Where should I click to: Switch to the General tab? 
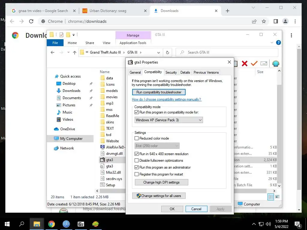135,72
